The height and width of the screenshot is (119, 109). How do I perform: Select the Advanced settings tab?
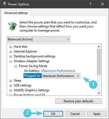coord(16,13)
